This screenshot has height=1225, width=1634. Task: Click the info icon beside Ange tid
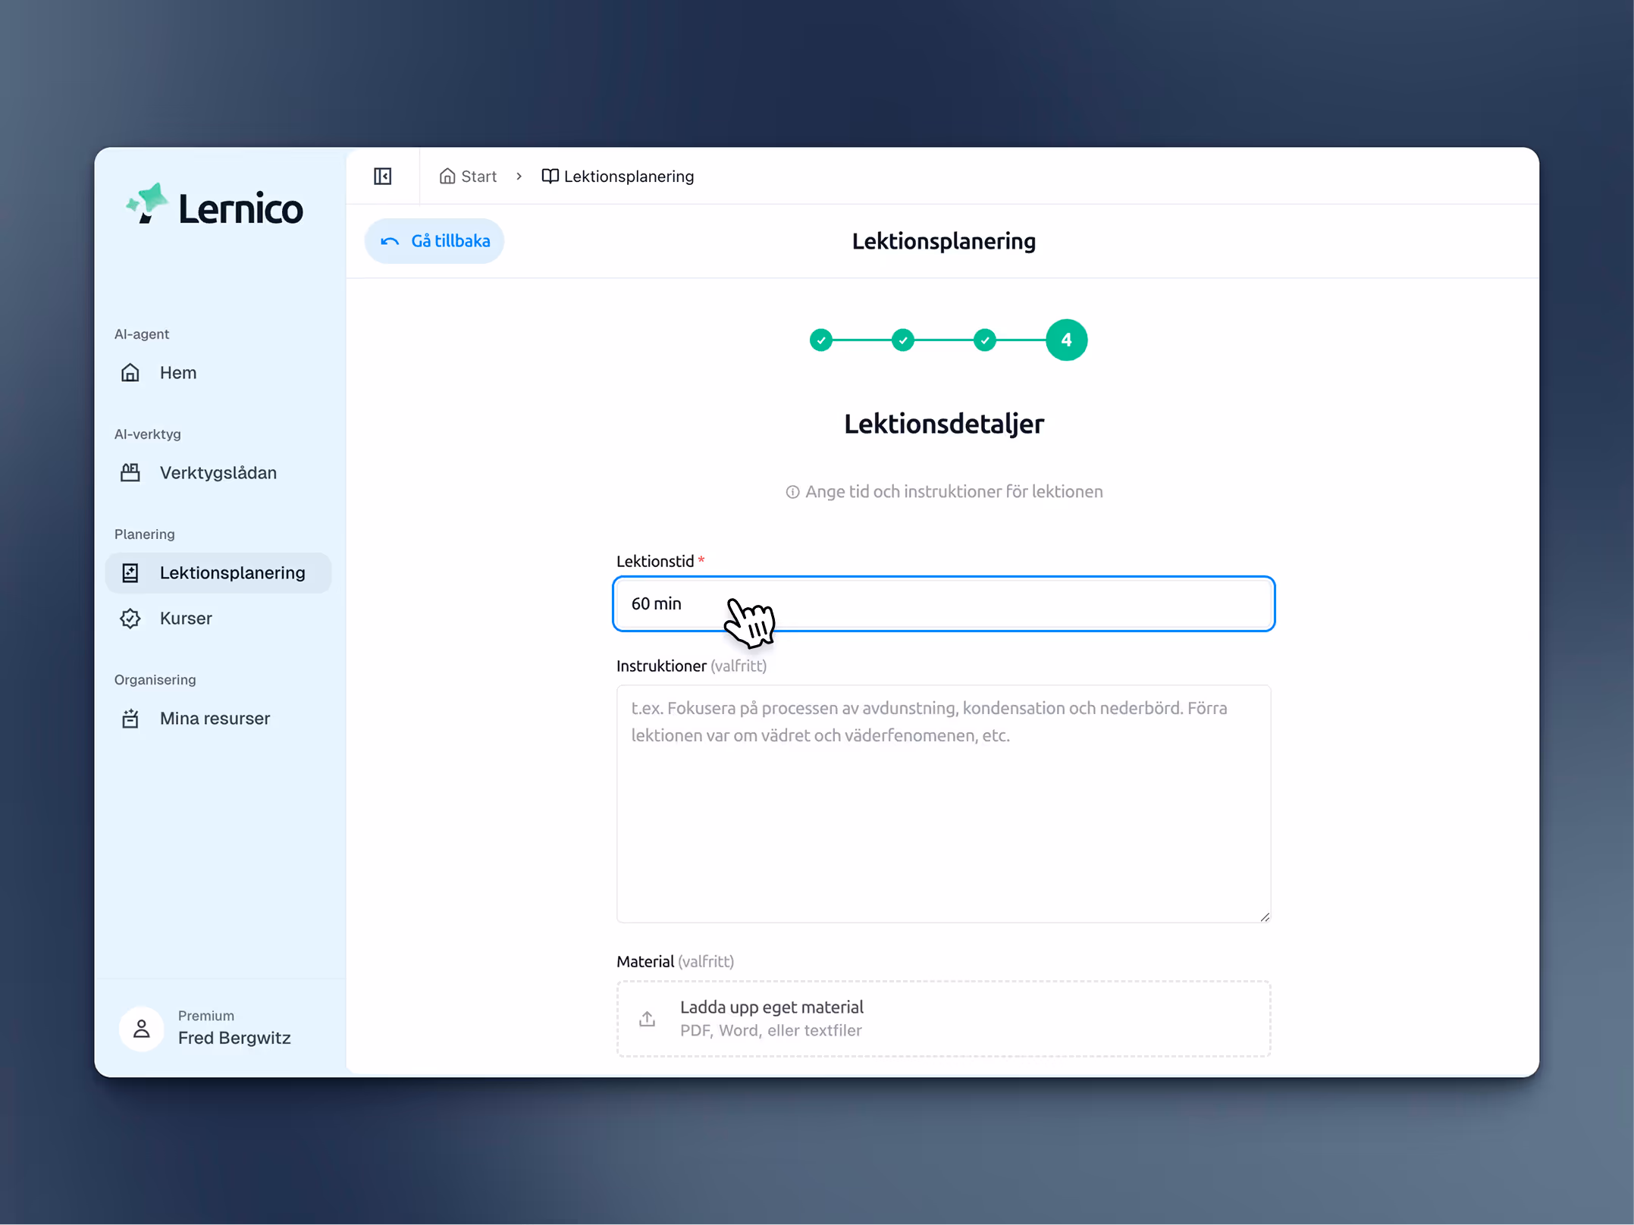pos(792,492)
